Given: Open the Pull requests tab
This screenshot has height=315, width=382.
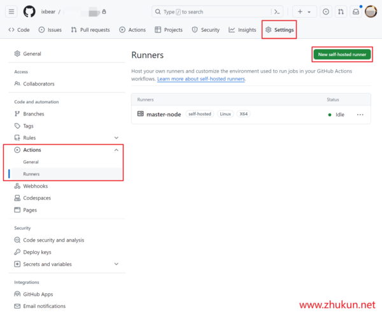Looking at the screenshot, I should pyautogui.click(x=90, y=30).
